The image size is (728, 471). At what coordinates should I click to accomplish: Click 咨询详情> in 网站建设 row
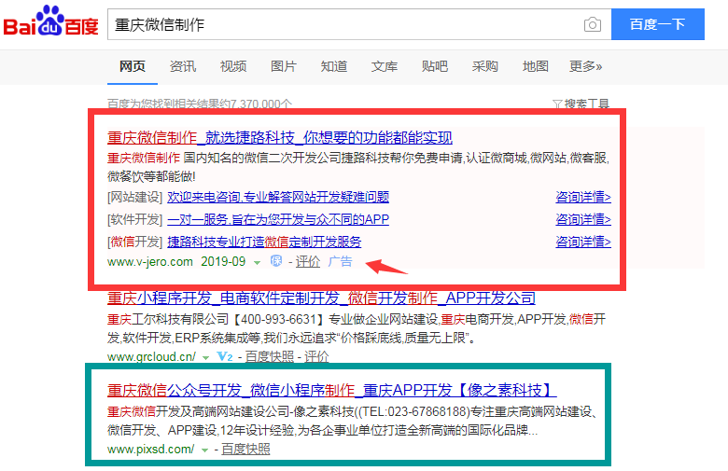[583, 197]
